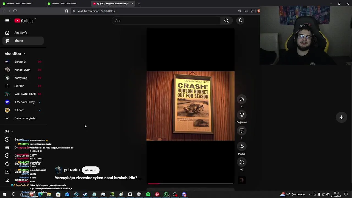Open the Videolarınız play icon
This screenshot has height=198, width=352.
(x=7, y=172)
